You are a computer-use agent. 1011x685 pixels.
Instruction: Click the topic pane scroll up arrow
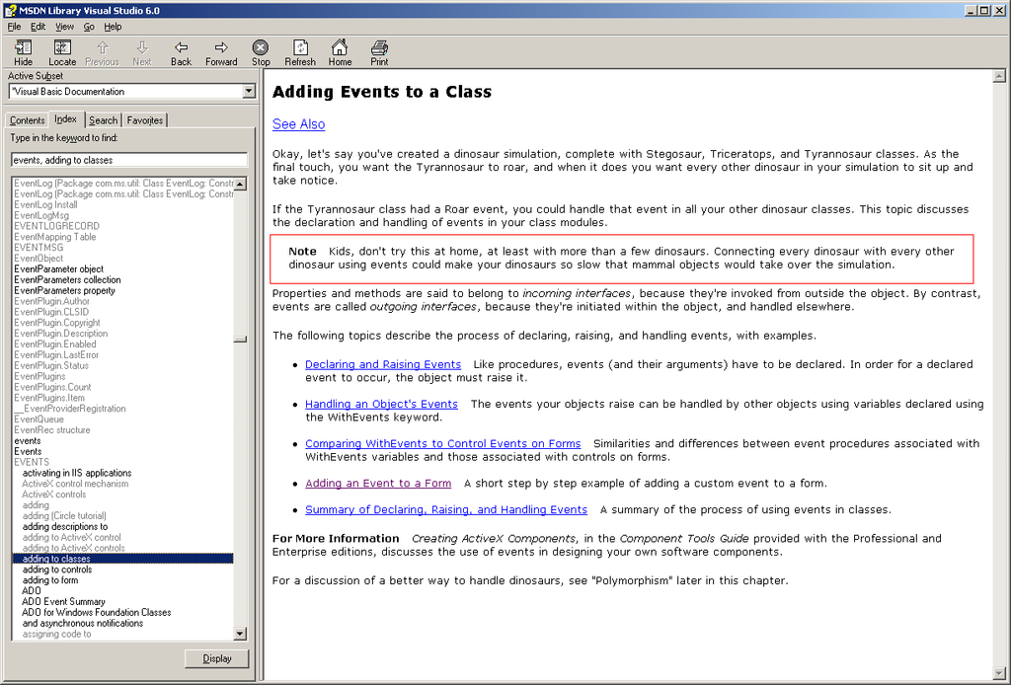[x=999, y=76]
